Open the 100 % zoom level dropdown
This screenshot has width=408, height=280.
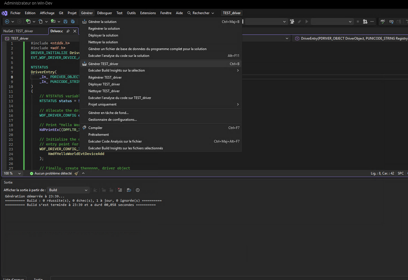click(x=20, y=173)
